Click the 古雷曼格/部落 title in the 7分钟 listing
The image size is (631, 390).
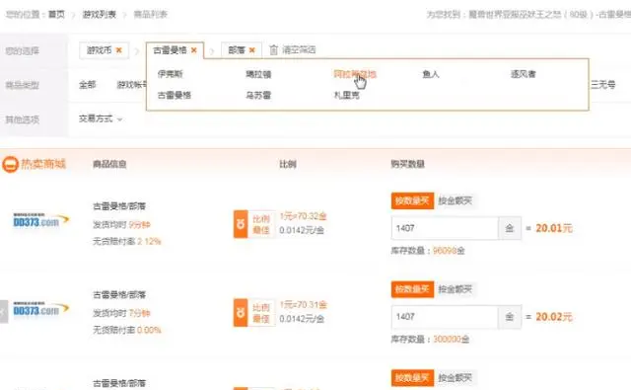pyautogui.click(x=119, y=295)
